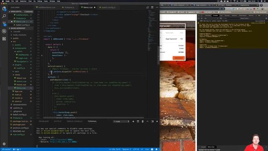Add a new terminal with plus icon
Viewport: 268px width, 151px height.
[x=133, y=121]
